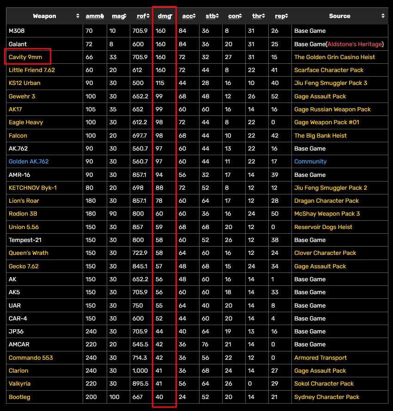The image size is (393, 411).
Task: Open the Little Friend 7.62 link
Action: [x=32, y=70]
